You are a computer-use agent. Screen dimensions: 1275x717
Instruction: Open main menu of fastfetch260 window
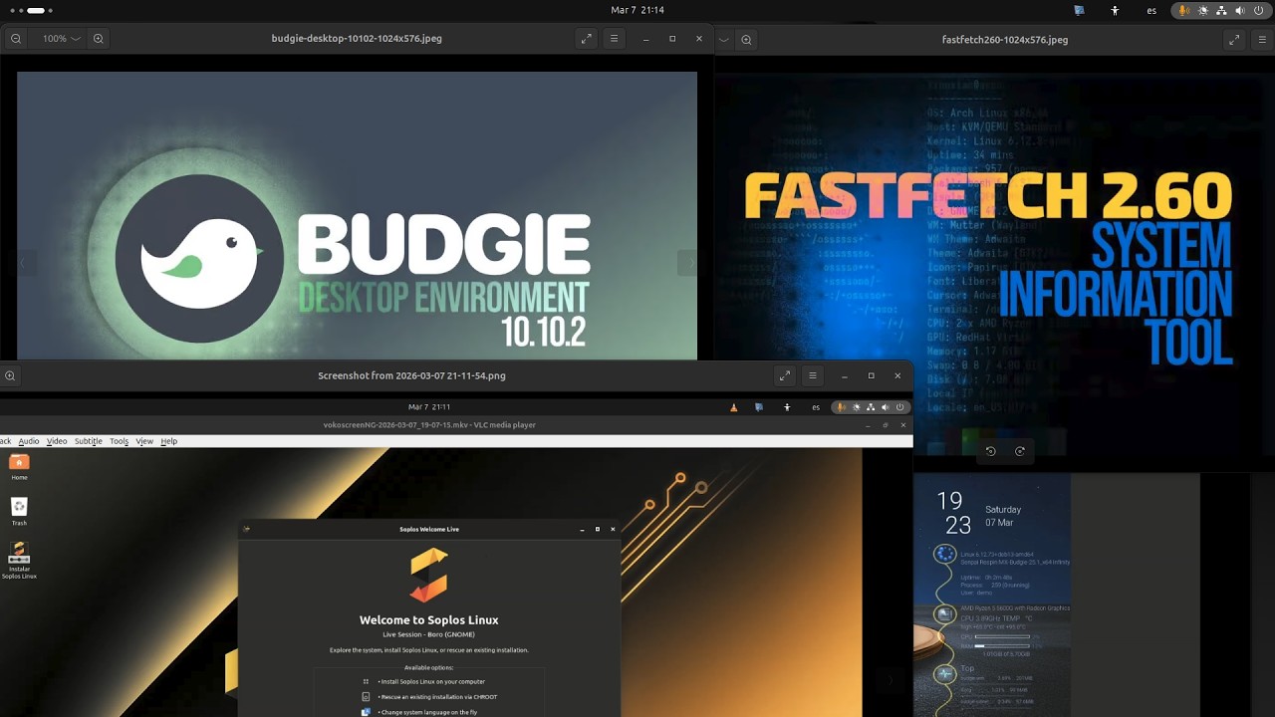(1262, 40)
